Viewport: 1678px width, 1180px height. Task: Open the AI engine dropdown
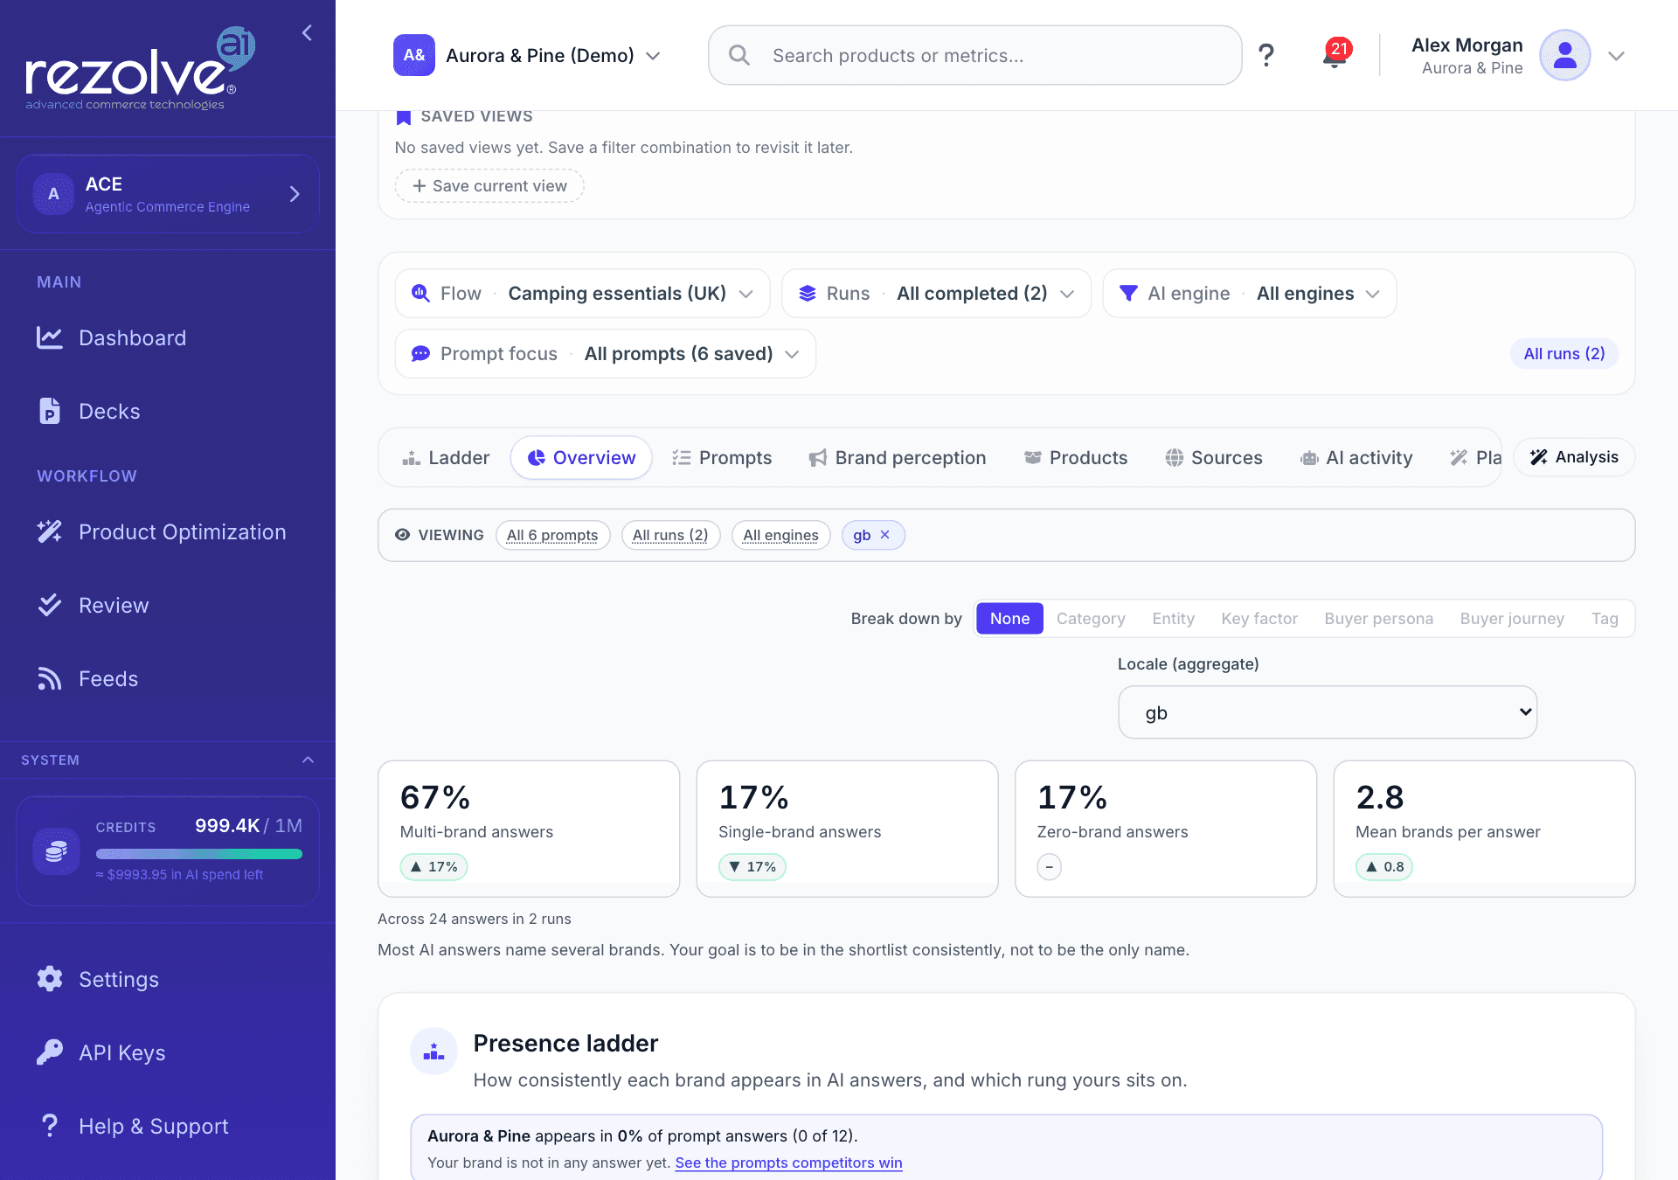point(1250,294)
